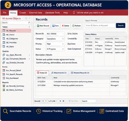Click the dark blue Search button
The image size is (129, 121).
pyautogui.click(x=121, y=25)
